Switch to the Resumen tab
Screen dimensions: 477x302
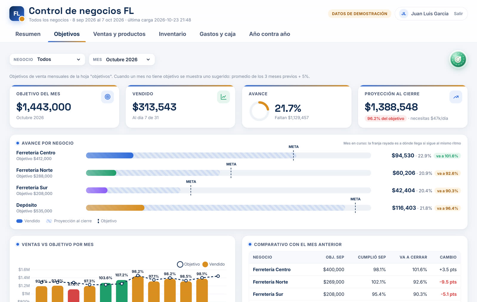(28, 34)
